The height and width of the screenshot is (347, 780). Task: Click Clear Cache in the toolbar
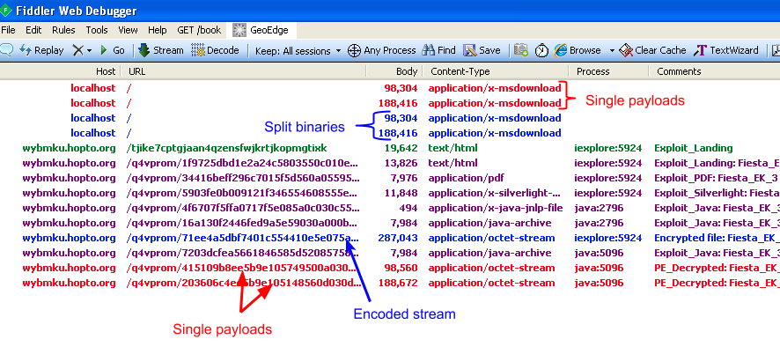[x=653, y=50]
